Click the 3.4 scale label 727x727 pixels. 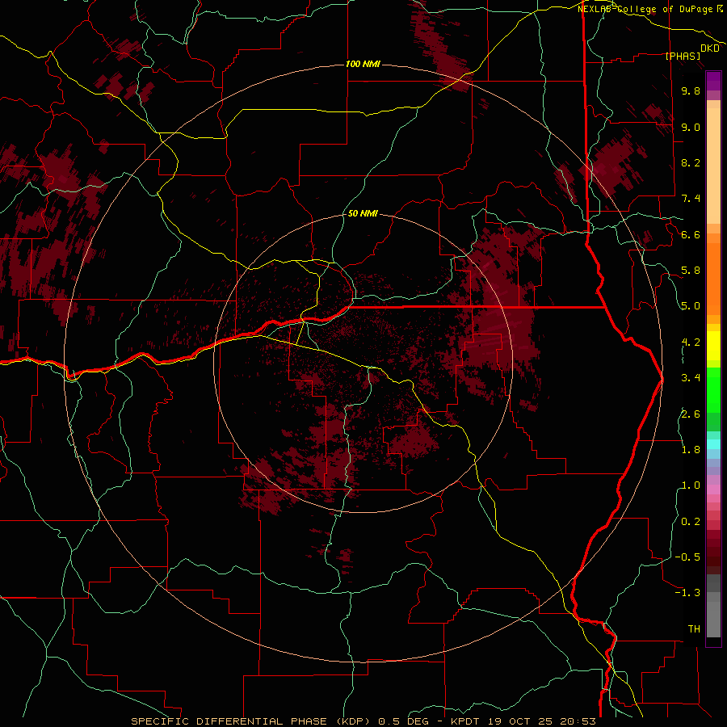691,378
